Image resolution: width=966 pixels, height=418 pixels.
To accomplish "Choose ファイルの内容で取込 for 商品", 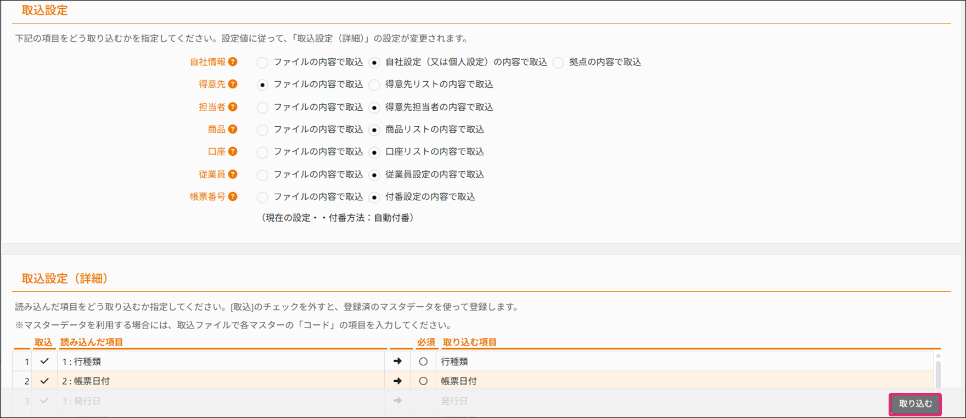I will point(263,130).
